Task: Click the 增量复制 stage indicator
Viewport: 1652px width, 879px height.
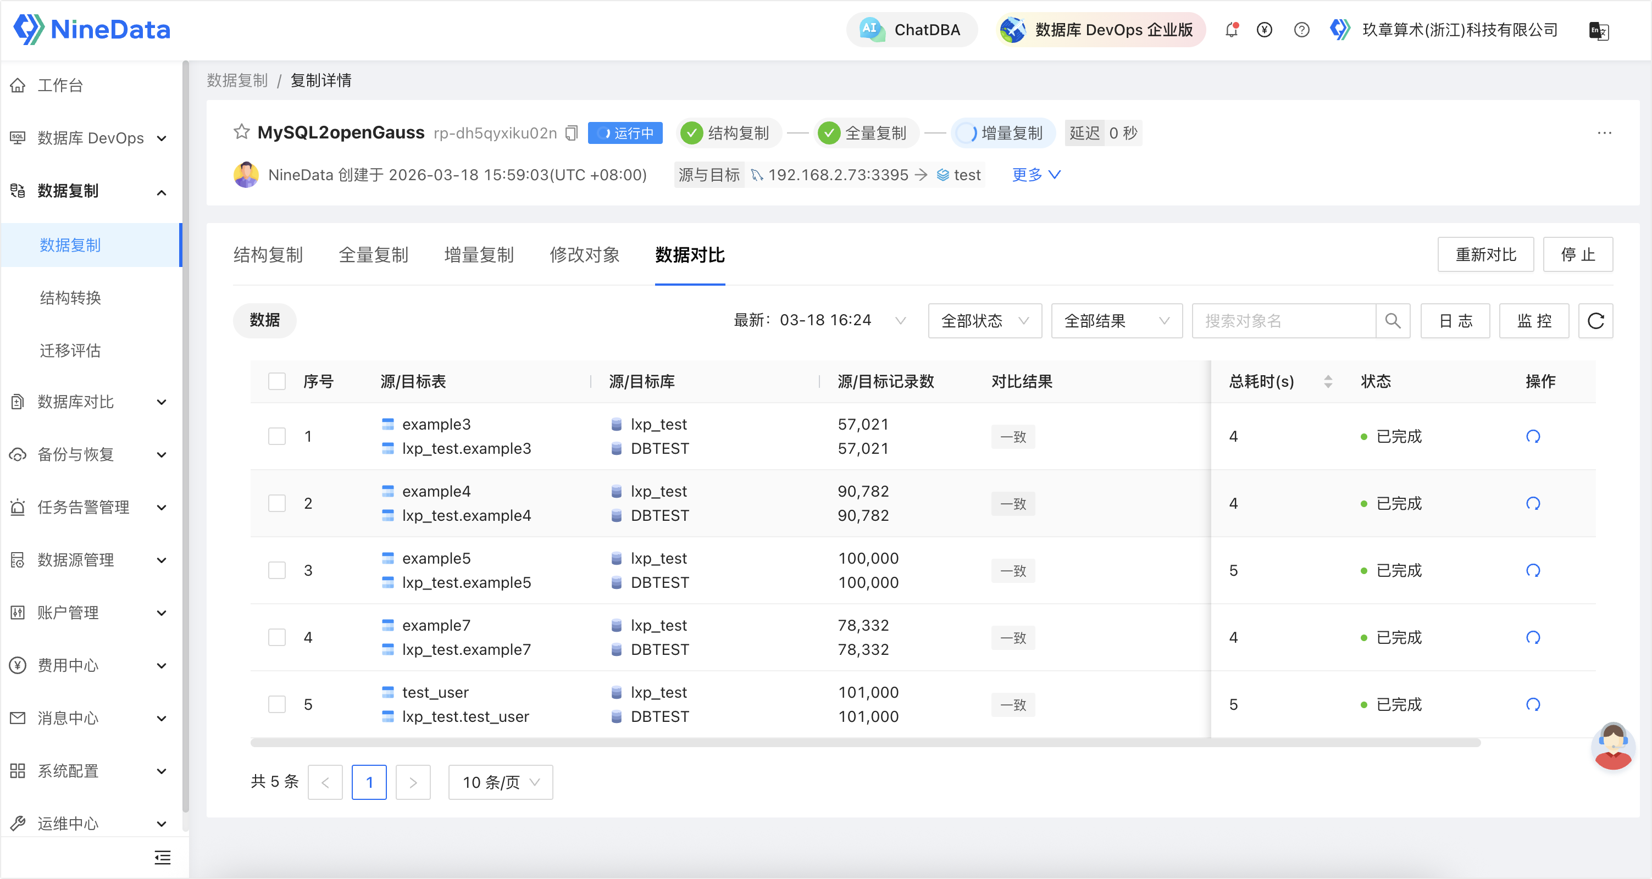Action: (1002, 133)
